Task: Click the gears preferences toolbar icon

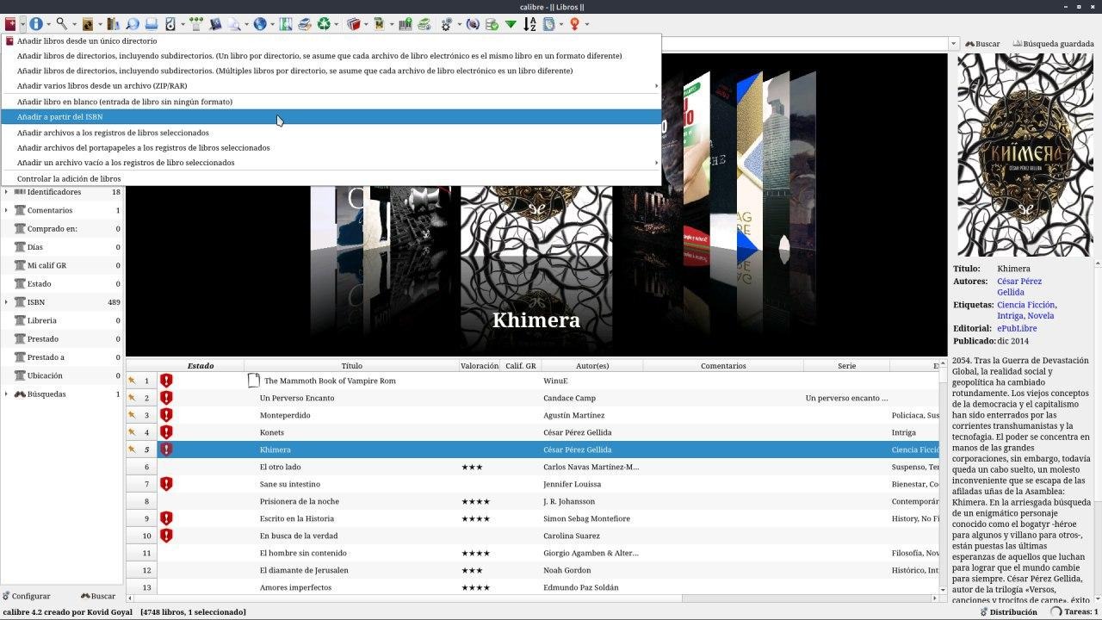Action: coord(447,24)
